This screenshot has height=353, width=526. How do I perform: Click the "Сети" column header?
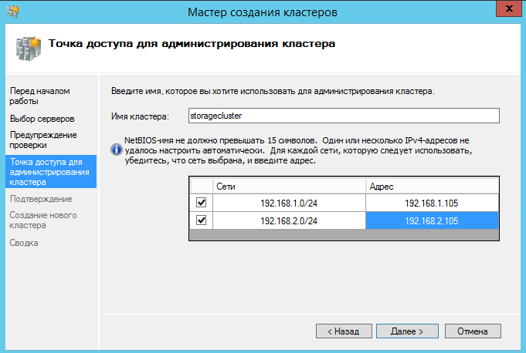point(289,186)
